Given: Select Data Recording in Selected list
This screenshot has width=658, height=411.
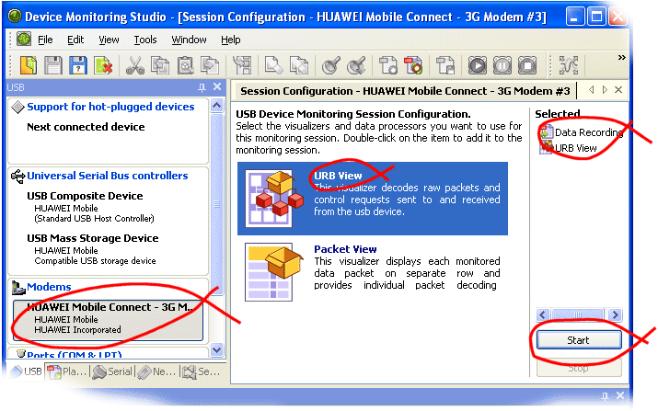Looking at the screenshot, I should coord(588,132).
